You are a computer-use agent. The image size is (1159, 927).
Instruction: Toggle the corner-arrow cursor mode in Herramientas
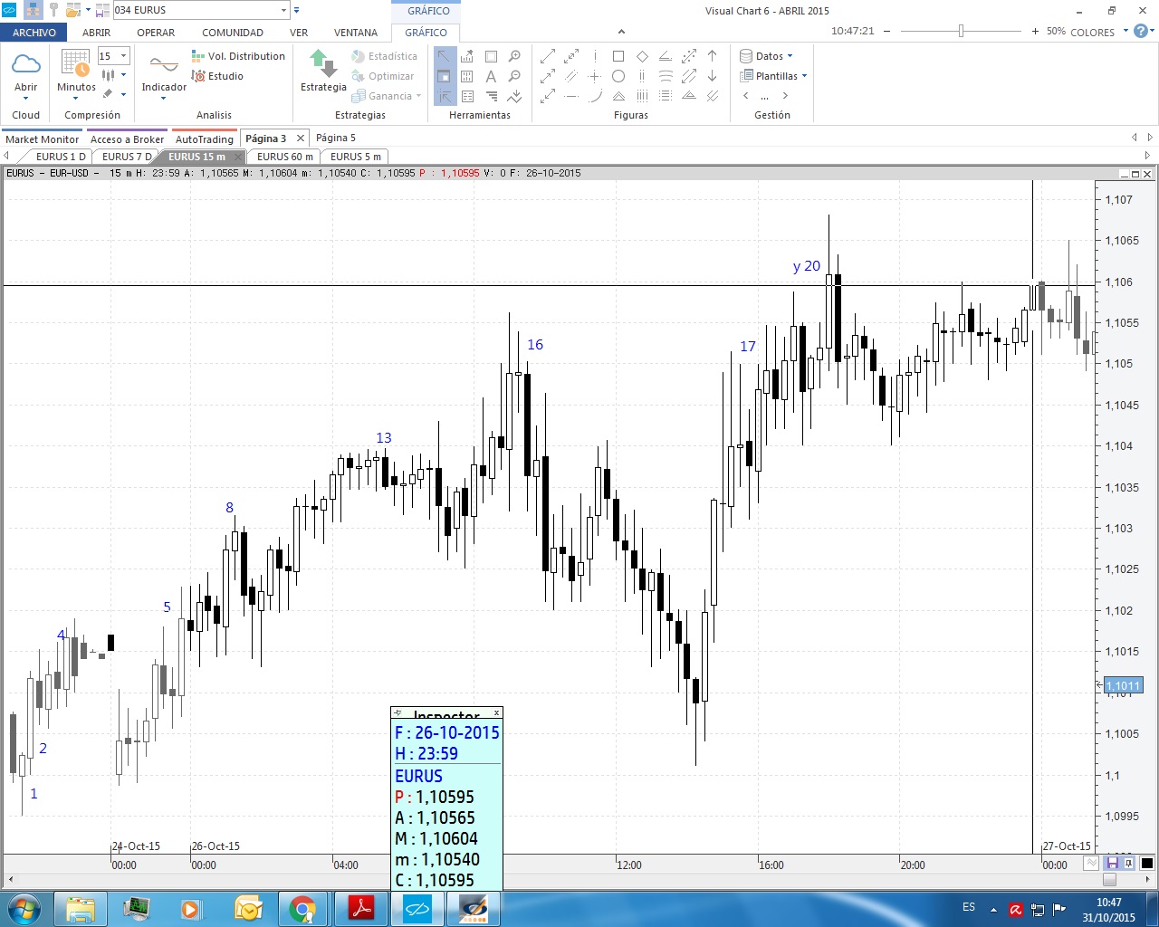pos(444,96)
